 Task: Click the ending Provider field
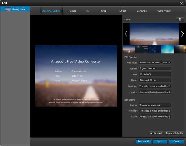pyautogui.click(x=155, y=111)
